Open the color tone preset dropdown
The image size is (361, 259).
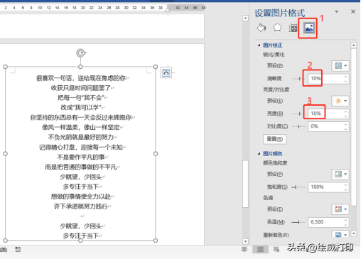pos(340,209)
